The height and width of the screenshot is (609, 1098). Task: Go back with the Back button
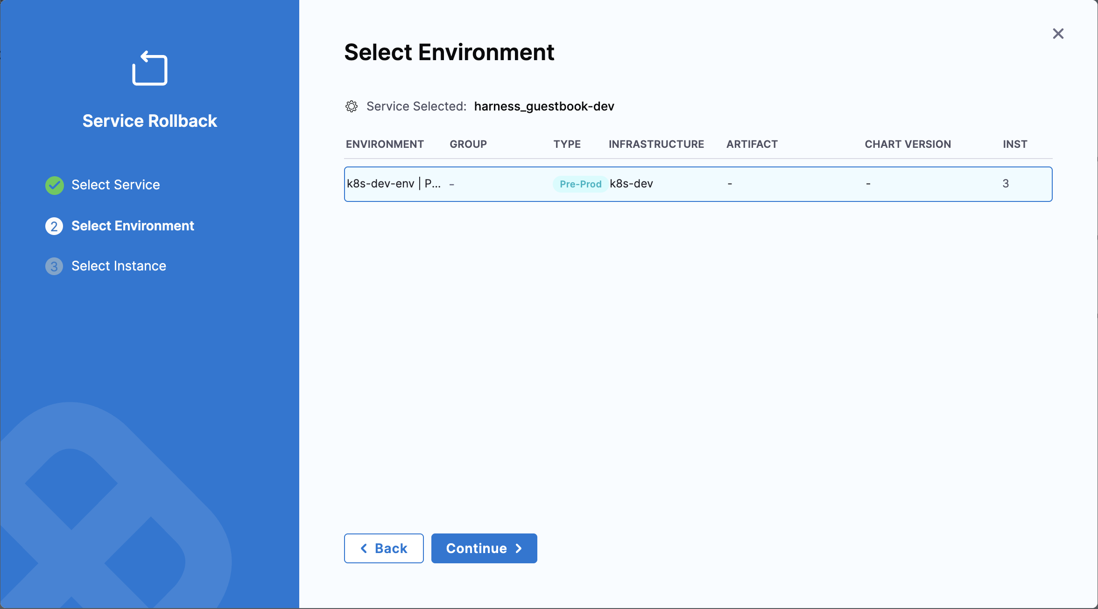tap(383, 548)
